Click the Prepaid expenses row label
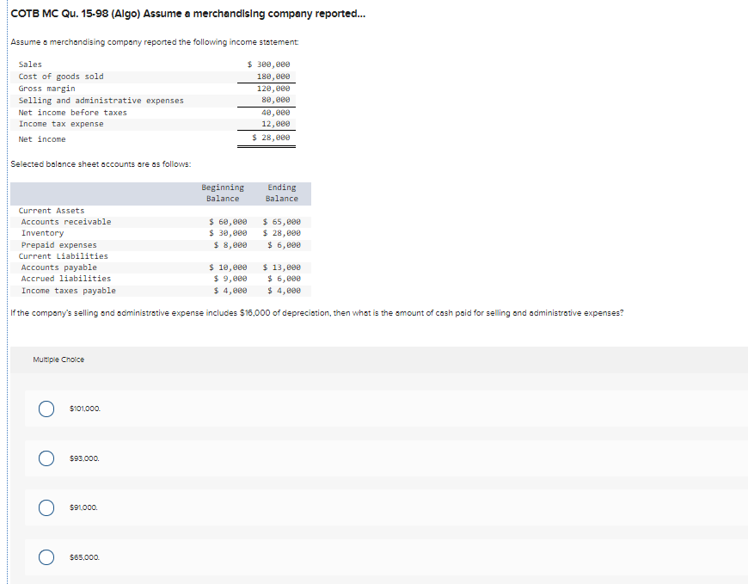748x584 pixels. [x=58, y=245]
